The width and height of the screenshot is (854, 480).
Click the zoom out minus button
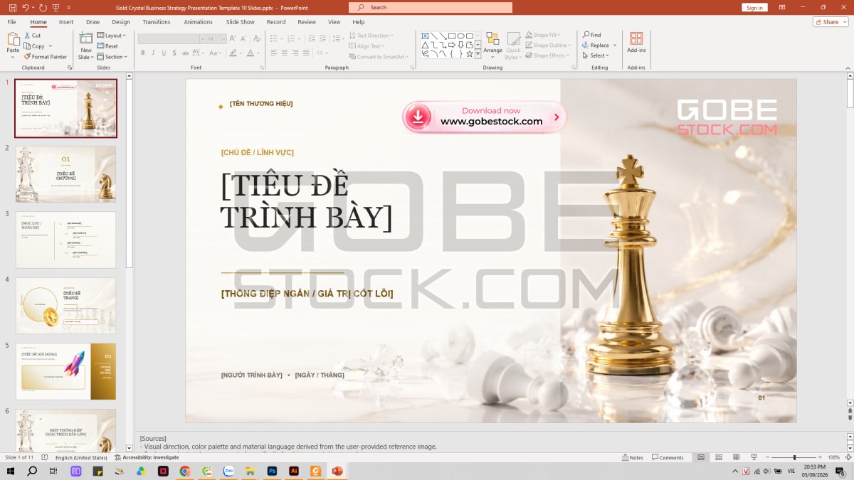(767, 457)
